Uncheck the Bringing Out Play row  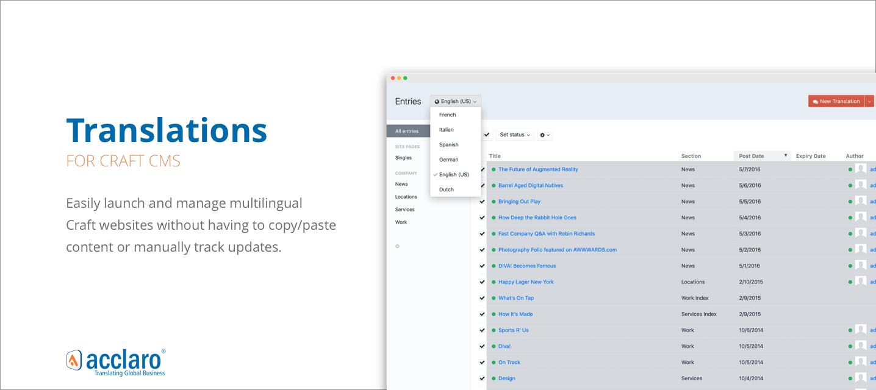tap(482, 202)
